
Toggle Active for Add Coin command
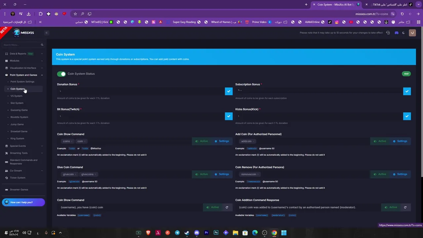point(380,141)
